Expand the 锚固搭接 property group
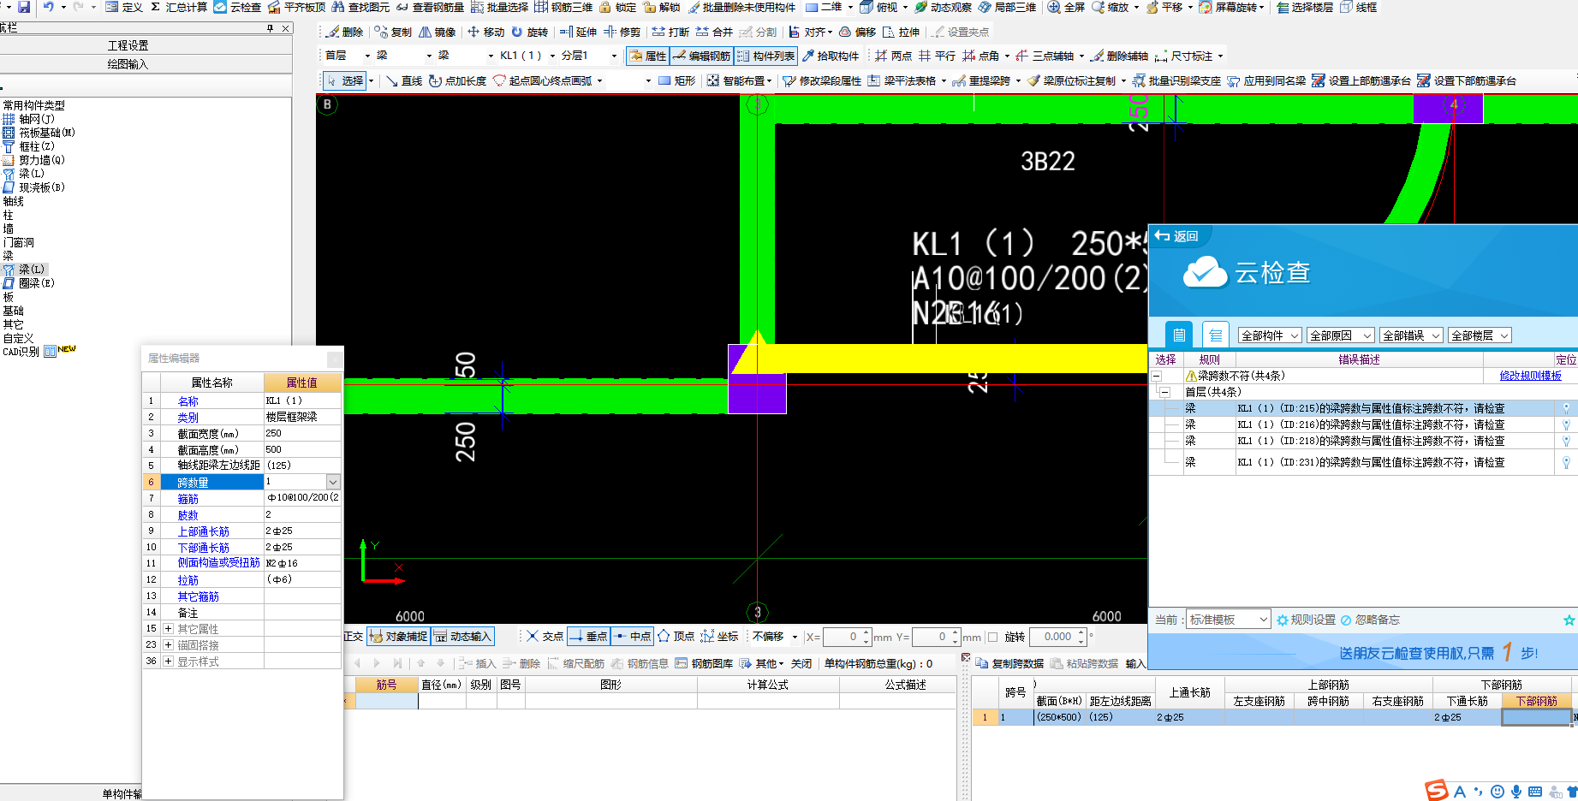 click(168, 644)
